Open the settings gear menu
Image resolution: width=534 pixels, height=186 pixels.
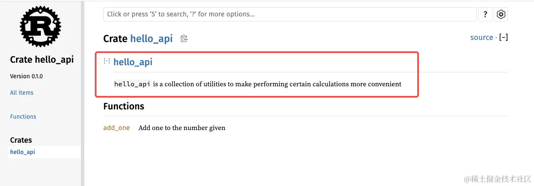tap(501, 14)
